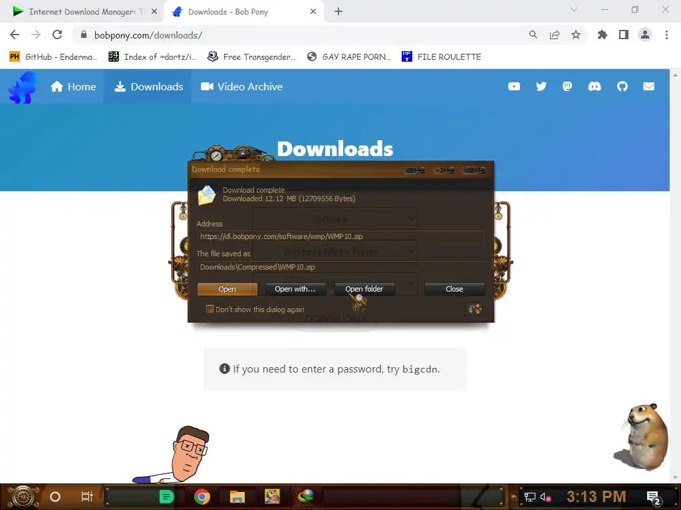Close the Download complete dialog
Viewport: 681px width, 510px height.
pos(454,289)
